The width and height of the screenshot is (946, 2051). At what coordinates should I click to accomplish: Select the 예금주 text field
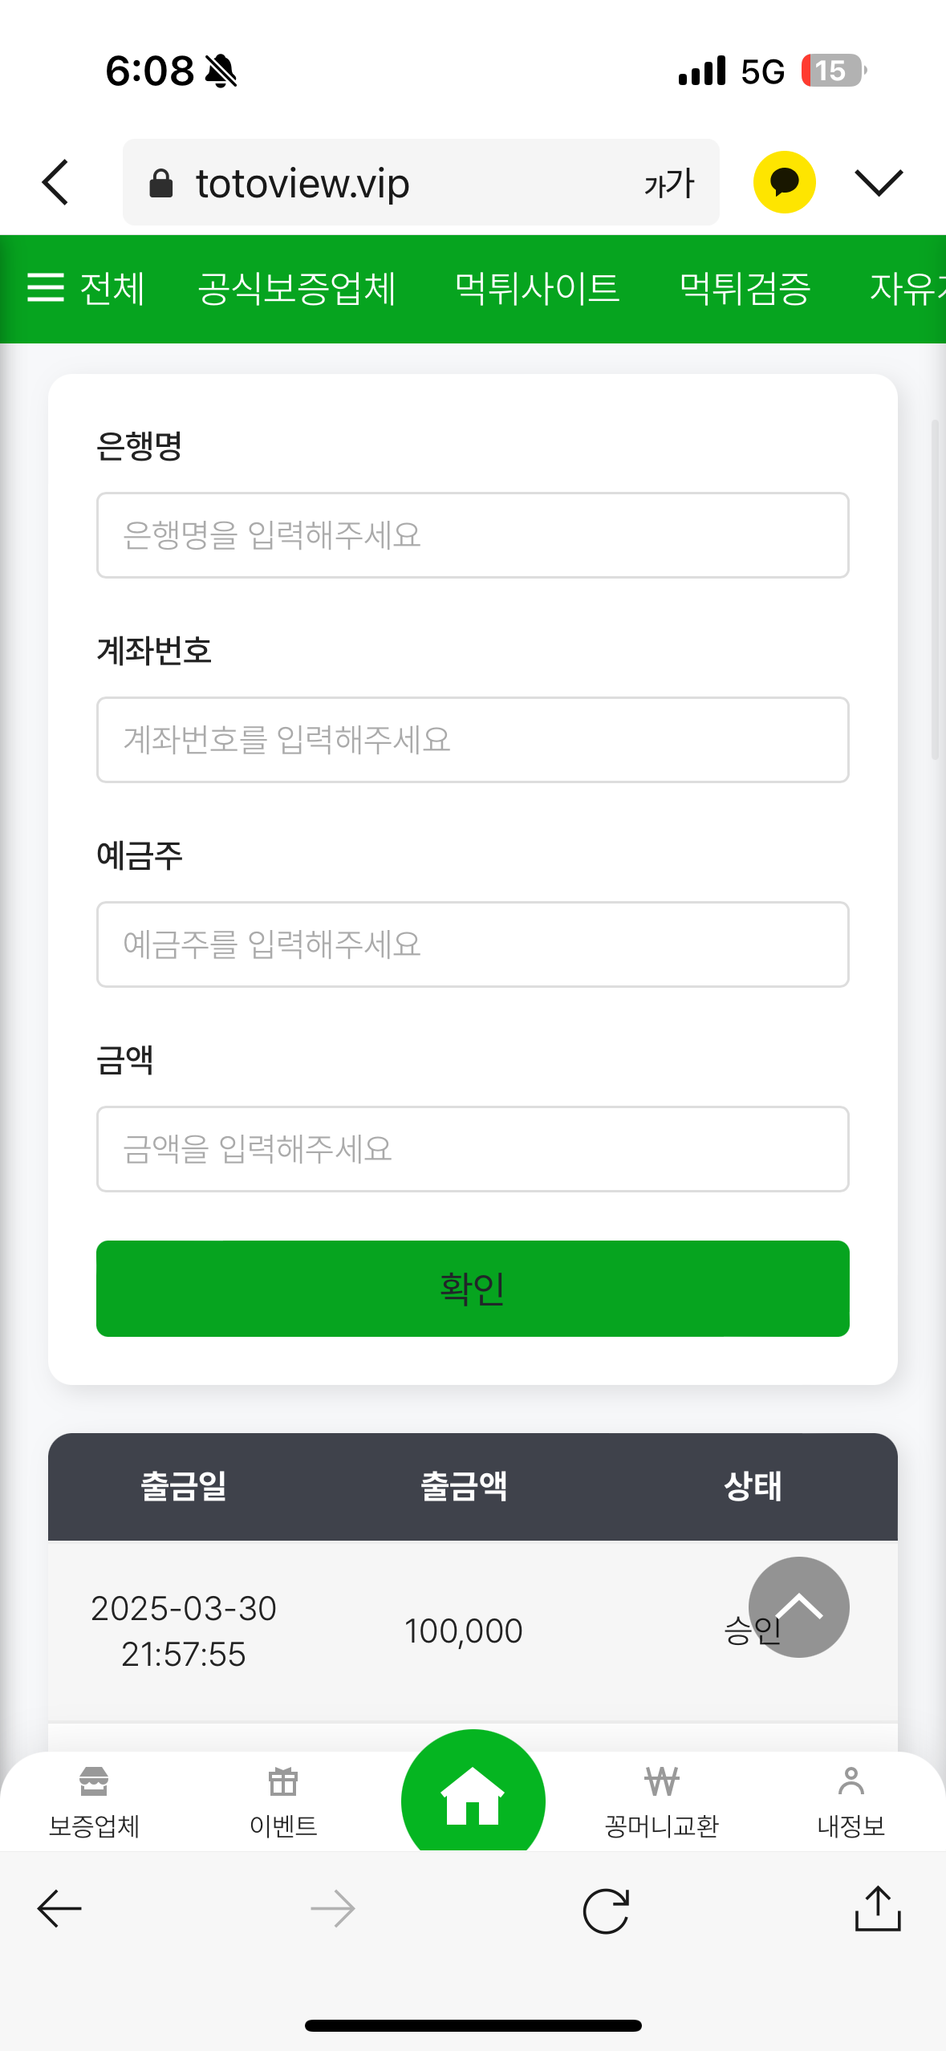473,944
